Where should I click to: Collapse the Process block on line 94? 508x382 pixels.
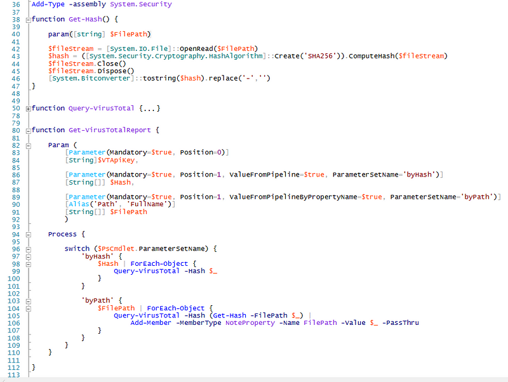click(28, 235)
